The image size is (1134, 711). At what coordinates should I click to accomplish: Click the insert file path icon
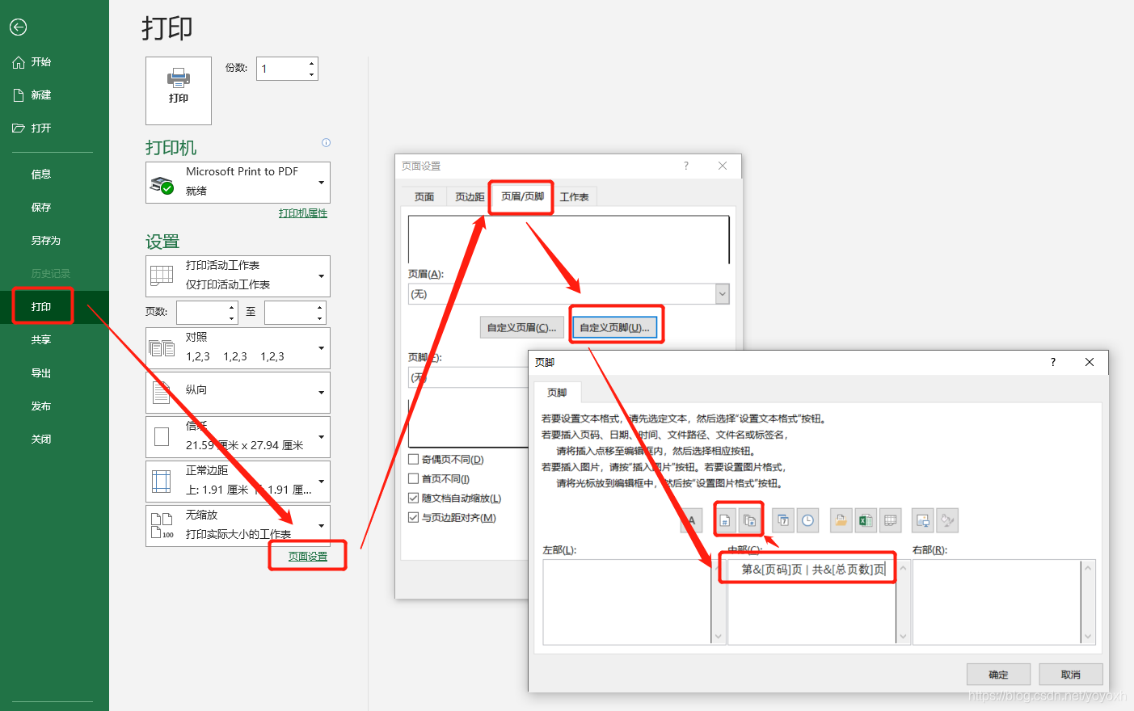coord(841,520)
